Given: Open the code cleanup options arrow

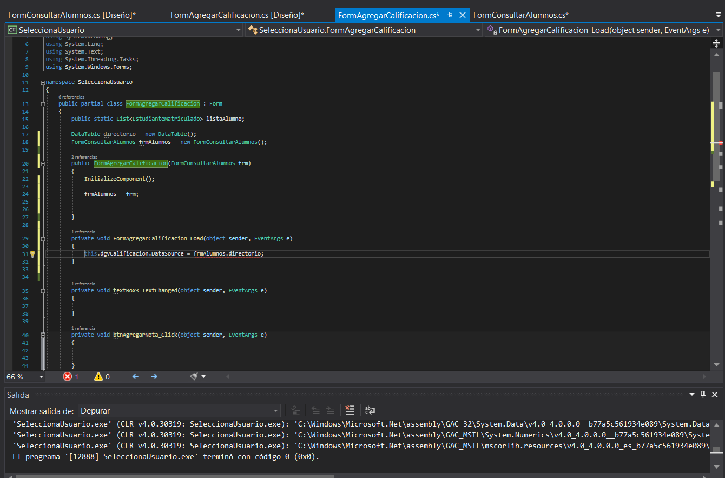Looking at the screenshot, I should click(203, 376).
